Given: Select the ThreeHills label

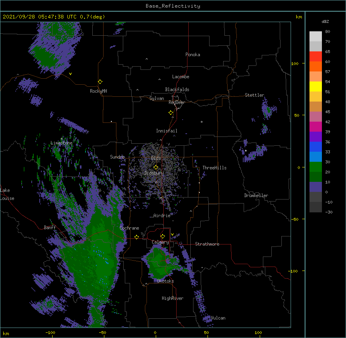Looking at the screenshot, I should point(214,168).
